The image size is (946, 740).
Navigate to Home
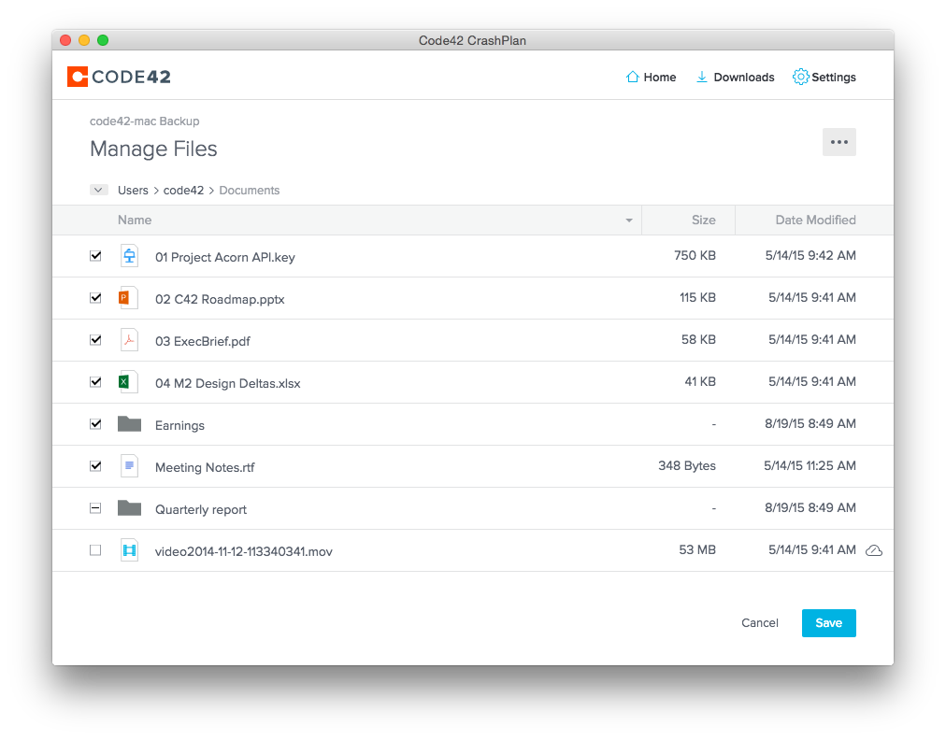coord(652,77)
